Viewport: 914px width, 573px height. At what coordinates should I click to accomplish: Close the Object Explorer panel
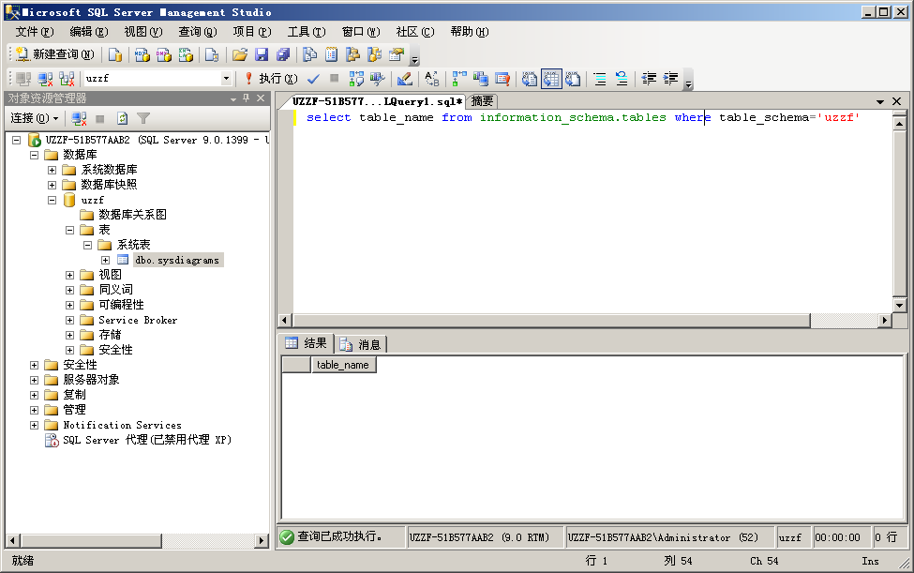[261, 98]
